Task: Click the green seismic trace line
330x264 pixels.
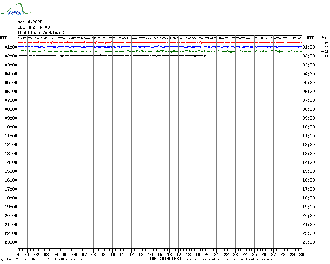Action: [x=160, y=51]
